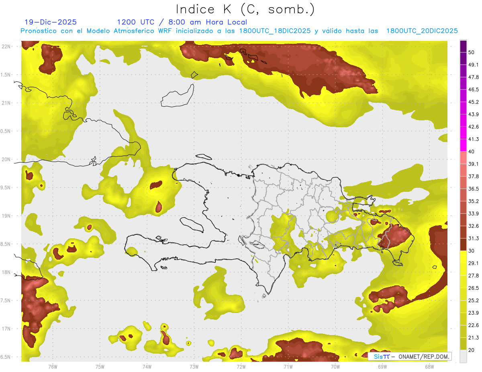Select the legend value 49.1
This screenshot has height=372, width=482.
pos(474,65)
